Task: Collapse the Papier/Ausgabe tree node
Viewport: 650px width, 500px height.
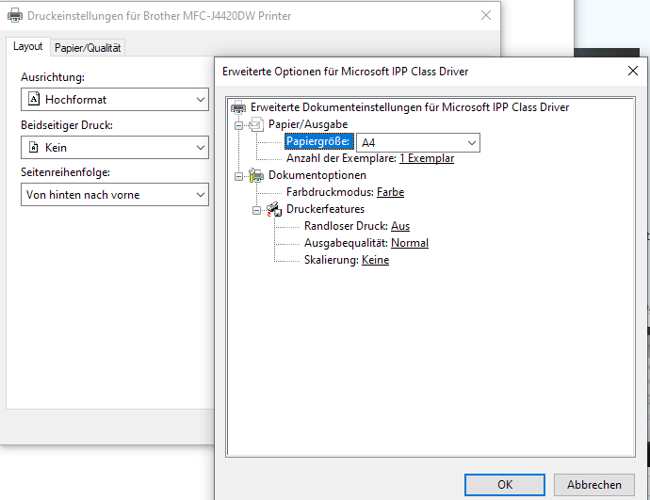Action: click(238, 125)
